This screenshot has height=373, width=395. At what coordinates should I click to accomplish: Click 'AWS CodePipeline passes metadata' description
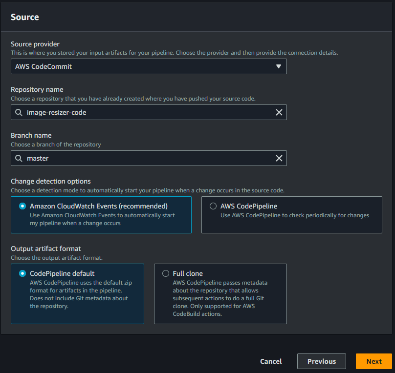[x=220, y=298]
